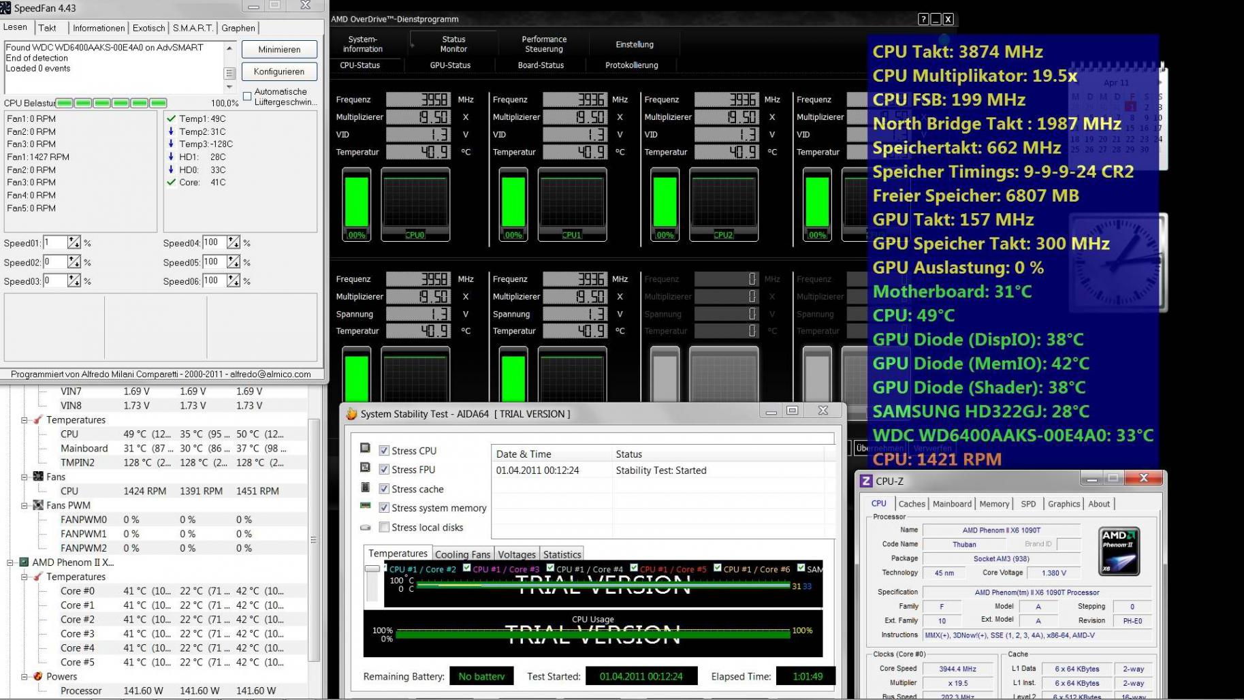Screen dimensions: 1244x700
Task: Open the S.M.A.R.T. tab in SpeedFan
Action: [x=193, y=28]
